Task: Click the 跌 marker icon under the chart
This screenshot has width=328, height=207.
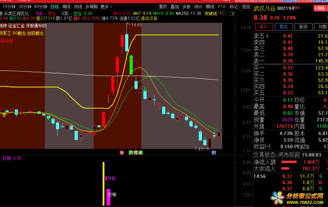Action: pyautogui.click(x=131, y=153)
